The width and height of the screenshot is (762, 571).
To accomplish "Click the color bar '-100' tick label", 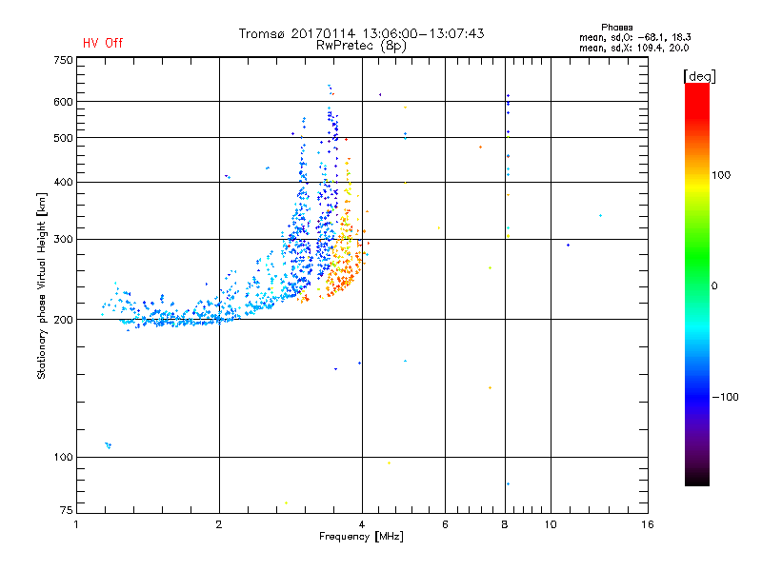I will tap(726, 397).
